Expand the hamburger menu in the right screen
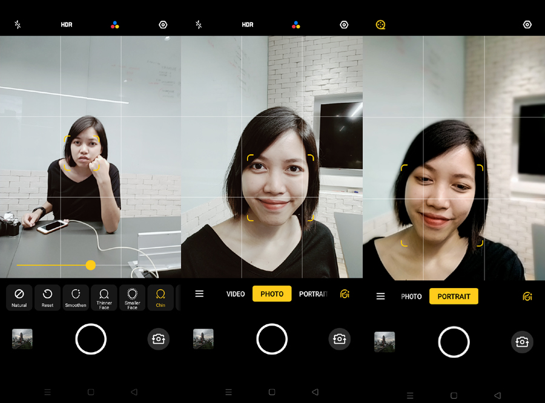This screenshot has height=403, width=545. [380, 297]
